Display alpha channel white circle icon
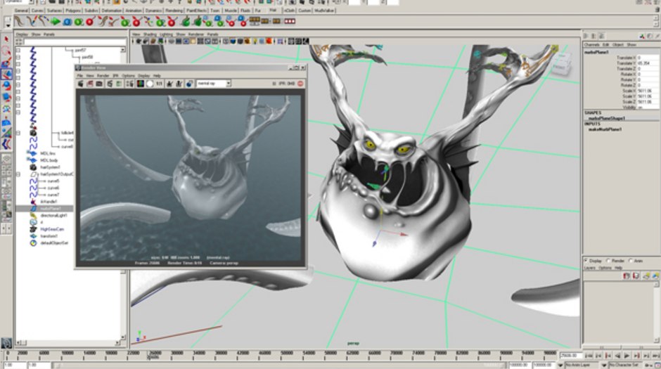Image resolution: width=661 pixels, height=369 pixels. point(150,84)
